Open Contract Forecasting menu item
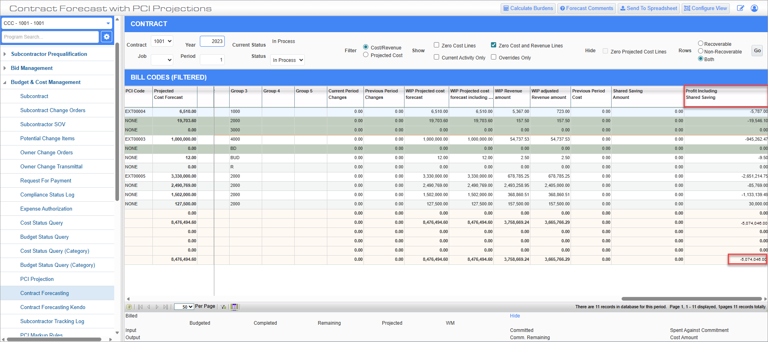Image resolution: width=768 pixels, height=342 pixels. (x=45, y=293)
